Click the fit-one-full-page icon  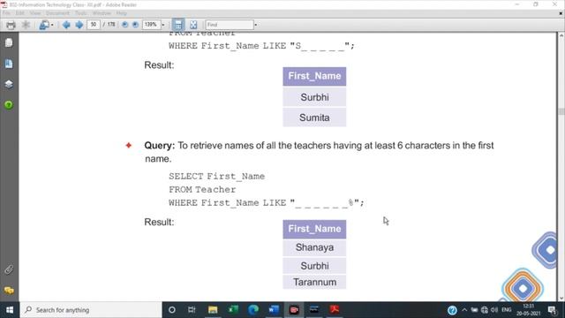[x=193, y=25]
